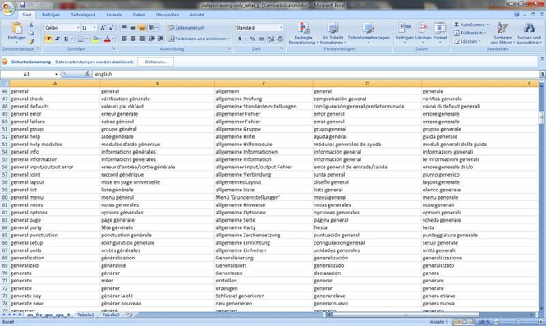Select sheet tab Tabelle3
546x326 pixels.
(x=111, y=315)
